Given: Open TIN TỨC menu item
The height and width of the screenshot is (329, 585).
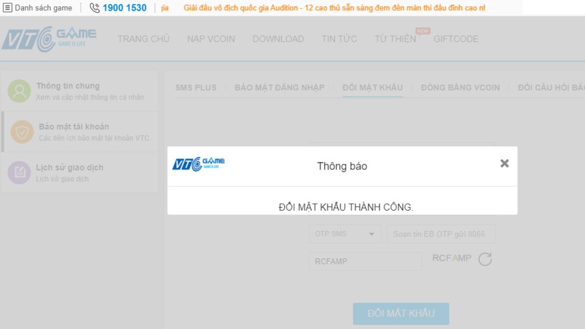Looking at the screenshot, I should (339, 39).
